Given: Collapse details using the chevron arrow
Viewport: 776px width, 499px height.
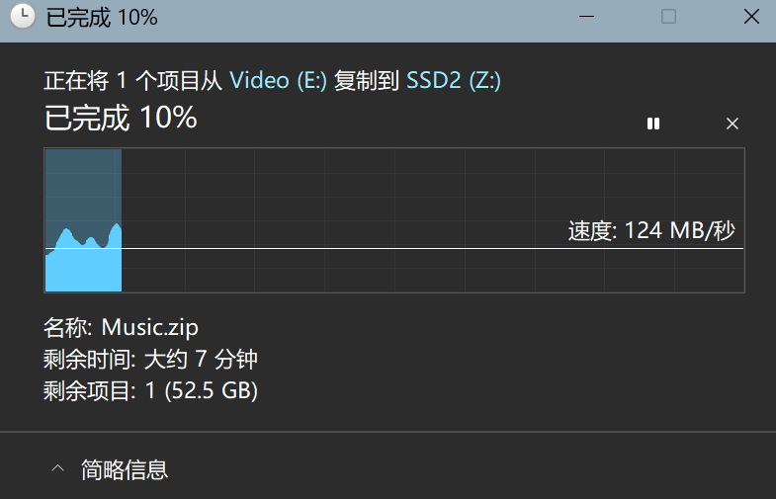Looking at the screenshot, I should point(58,468).
